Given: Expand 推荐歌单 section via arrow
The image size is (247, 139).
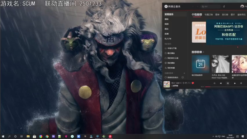Looking at the screenshot, I should click(203, 52).
